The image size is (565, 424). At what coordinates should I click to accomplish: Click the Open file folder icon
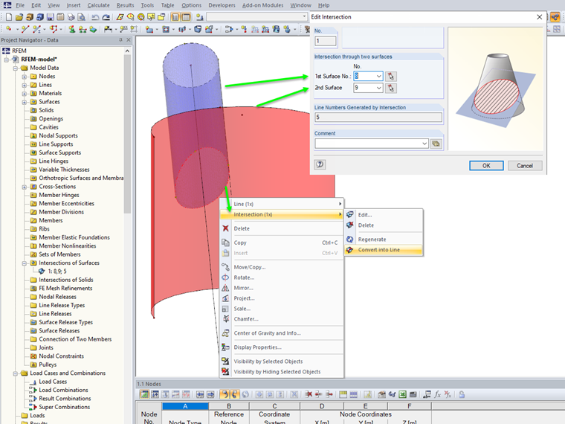coord(19,17)
